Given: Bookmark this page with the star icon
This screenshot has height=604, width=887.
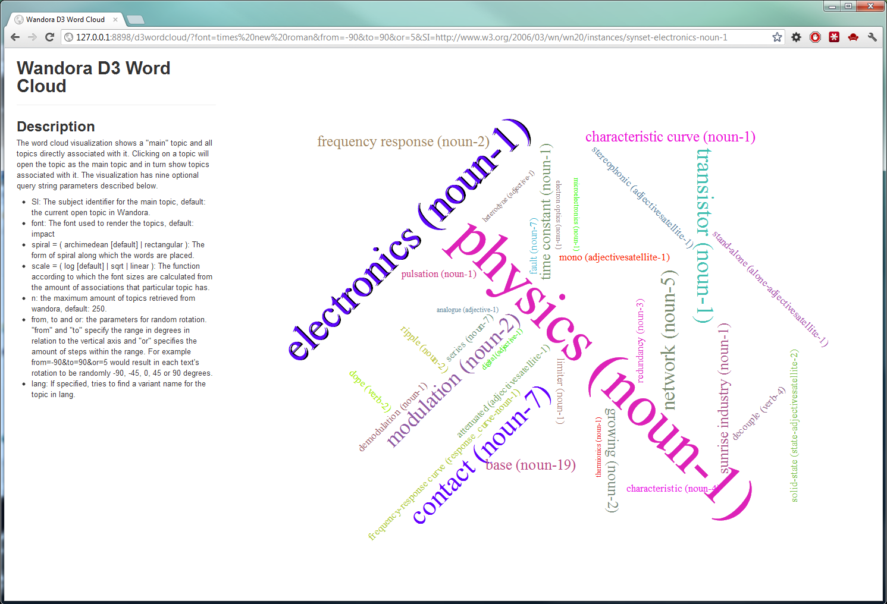Looking at the screenshot, I should click(x=777, y=37).
